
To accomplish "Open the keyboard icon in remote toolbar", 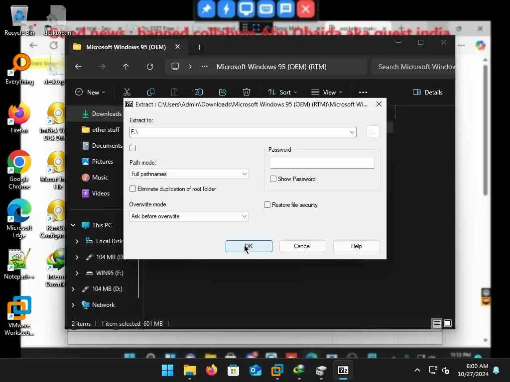I will point(266,9).
